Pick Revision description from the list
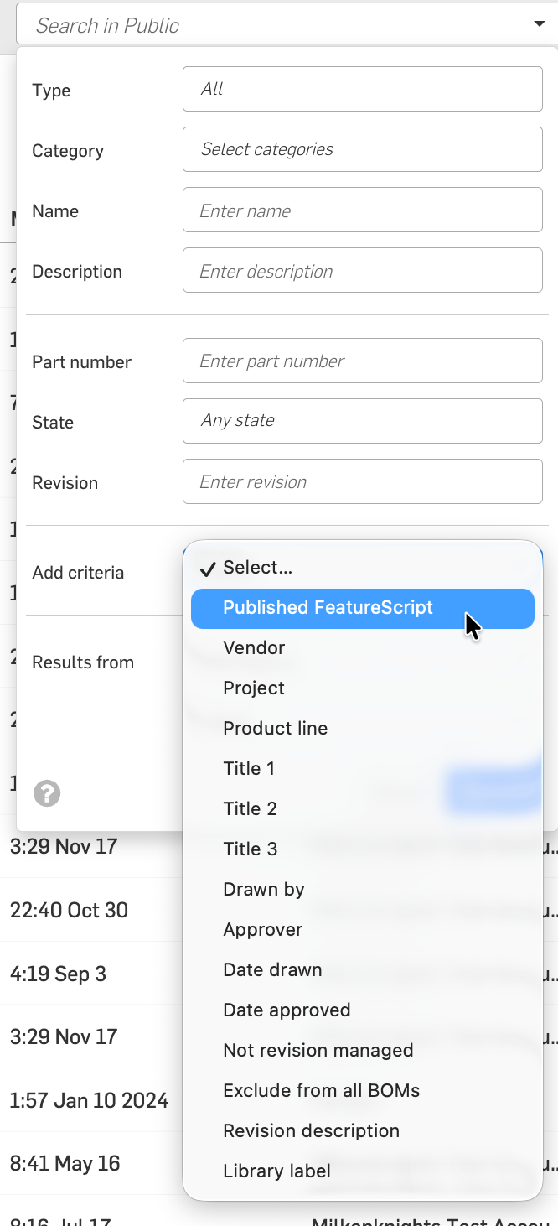 311,1131
